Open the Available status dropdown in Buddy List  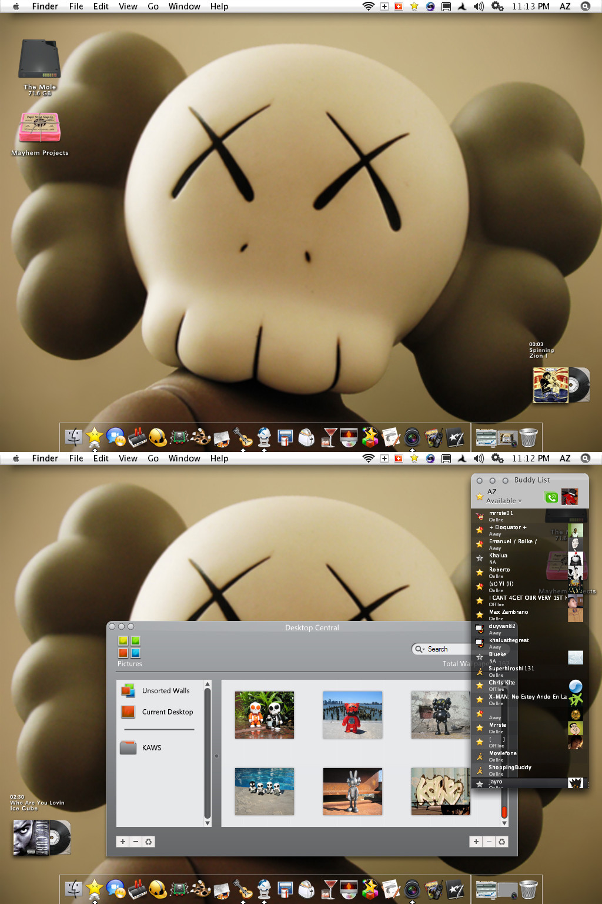(x=504, y=501)
